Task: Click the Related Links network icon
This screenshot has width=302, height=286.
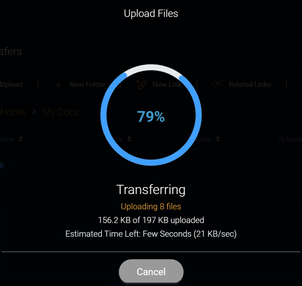Action: [x=217, y=84]
